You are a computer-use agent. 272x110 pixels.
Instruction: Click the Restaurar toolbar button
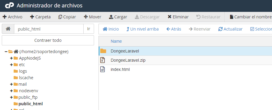(208, 17)
